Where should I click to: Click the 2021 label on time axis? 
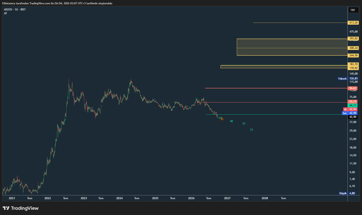click(12, 198)
